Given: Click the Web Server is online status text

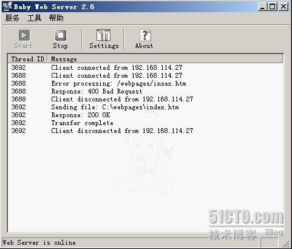Looking at the screenshot, I should [39, 242].
